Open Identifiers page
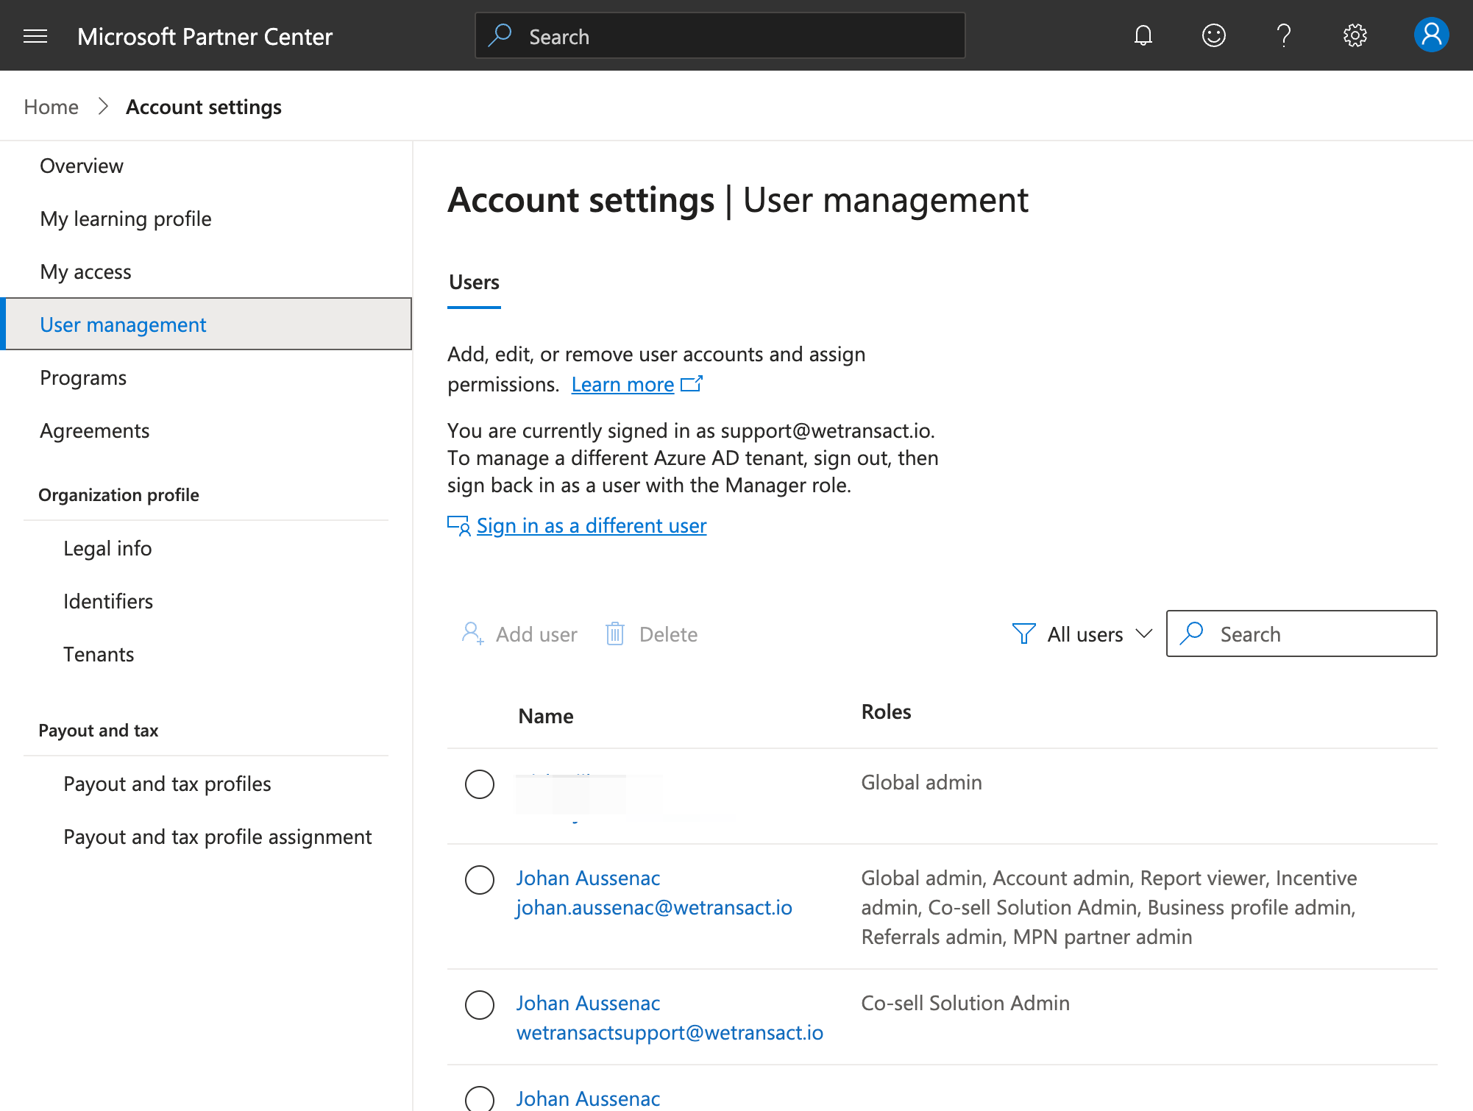The width and height of the screenshot is (1473, 1111). click(108, 601)
